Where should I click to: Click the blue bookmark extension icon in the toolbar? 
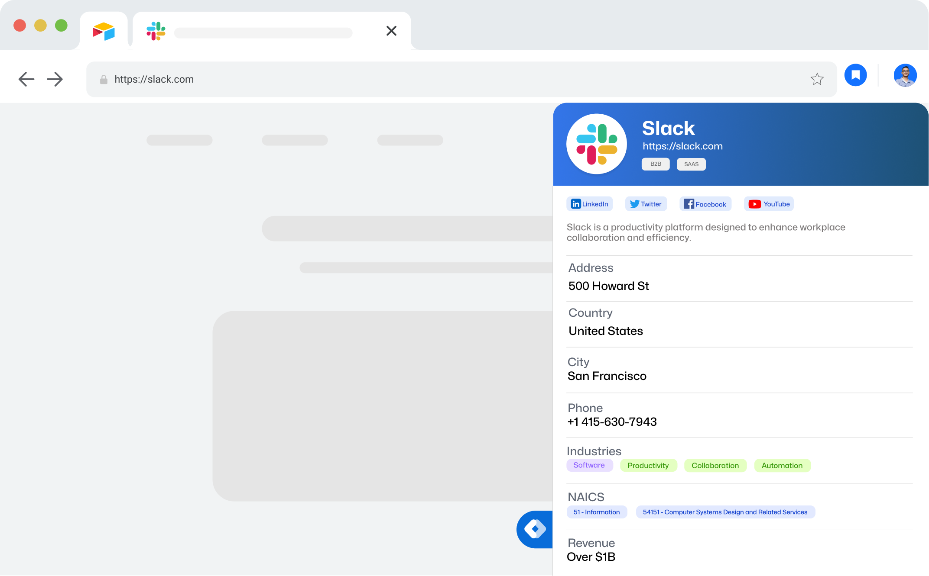[x=855, y=75]
